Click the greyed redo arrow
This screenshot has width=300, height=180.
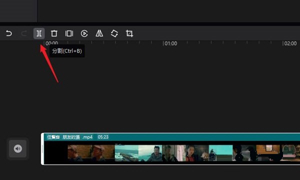pos(24,33)
